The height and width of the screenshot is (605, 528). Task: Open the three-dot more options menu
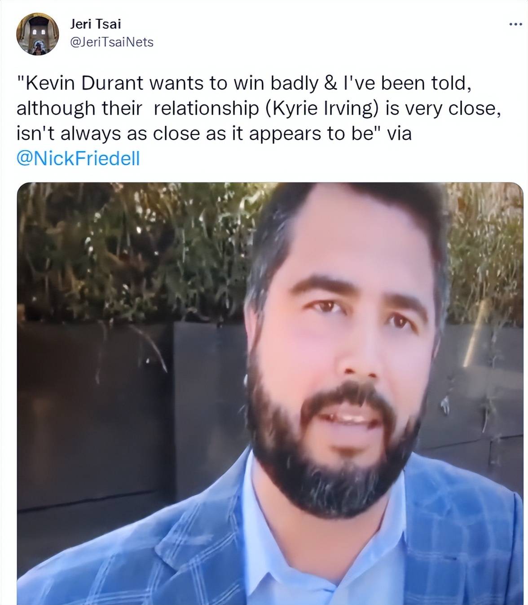(515, 24)
